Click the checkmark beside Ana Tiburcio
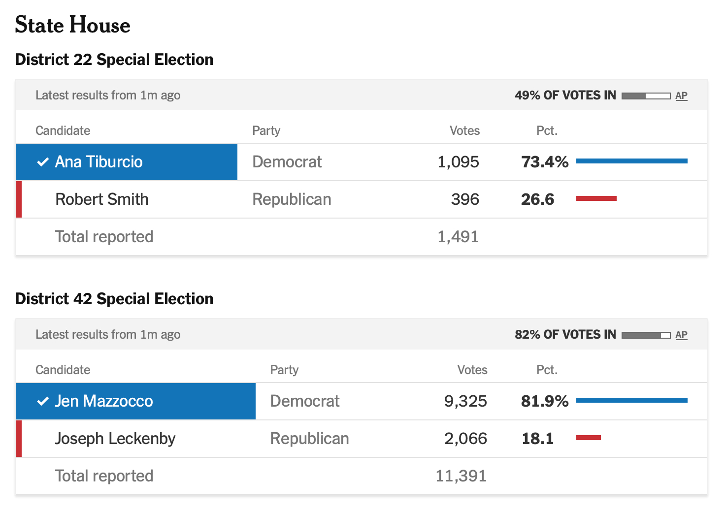726x510 pixels. pos(43,162)
